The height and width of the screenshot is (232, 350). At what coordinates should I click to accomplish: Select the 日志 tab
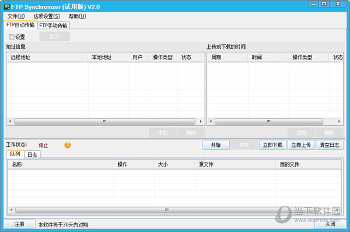click(32, 154)
